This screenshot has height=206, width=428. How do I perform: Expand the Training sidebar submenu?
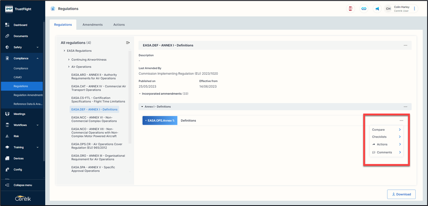[x=38, y=148]
